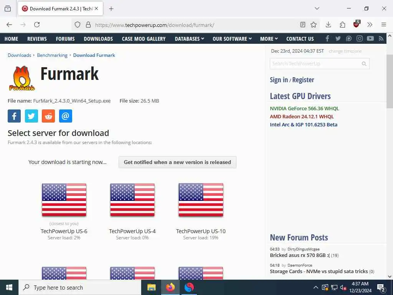Open Firefox View icon left of tabs
393x295 pixels.
tap(8, 8)
